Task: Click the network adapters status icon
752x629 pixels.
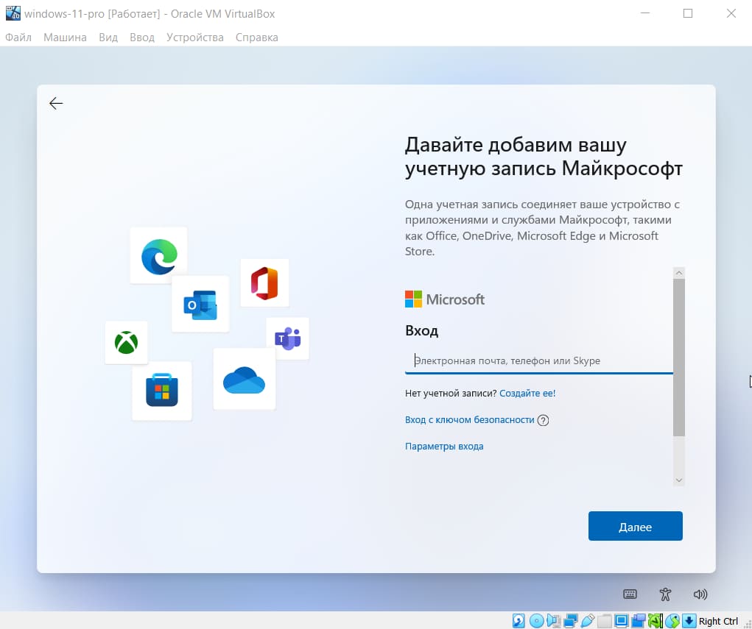Action: (x=571, y=621)
